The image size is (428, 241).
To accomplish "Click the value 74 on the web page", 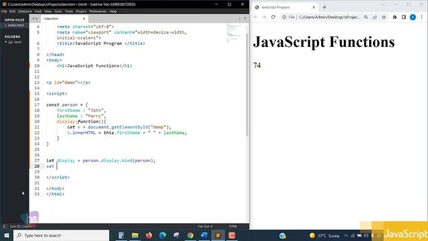I will click(x=257, y=66).
